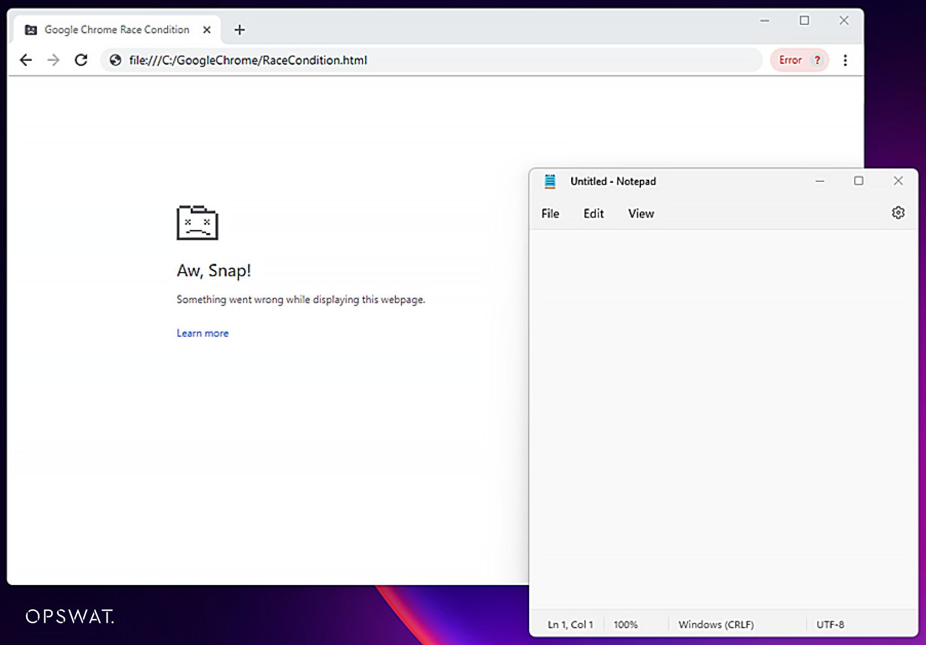
Task: Click the Chrome forward arrow button
Action: [53, 60]
